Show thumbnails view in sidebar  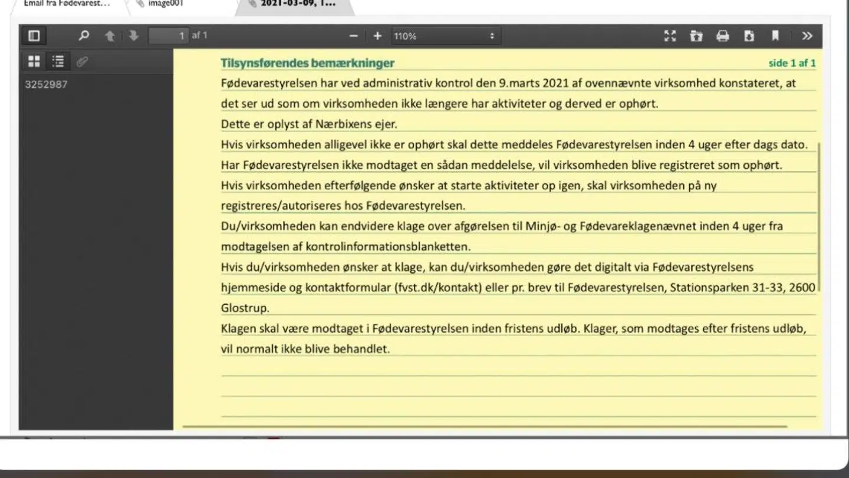pos(34,61)
